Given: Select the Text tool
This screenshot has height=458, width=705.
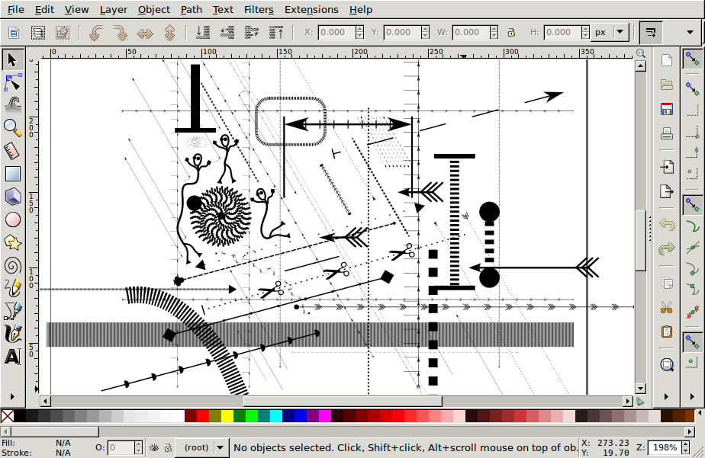Looking at the screenshot, I should (x=13, y=357).
